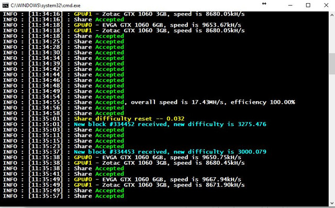Viewport: 335px width, 208px height.
Task: Click the window title 'C:\WINDOWS\system32\cmd.exe'
Action: coord(46,6)
